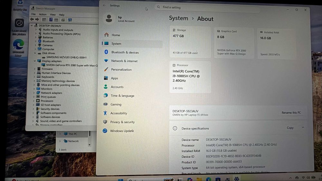Open File menu in Device Manager

click(x=33, y=14)
